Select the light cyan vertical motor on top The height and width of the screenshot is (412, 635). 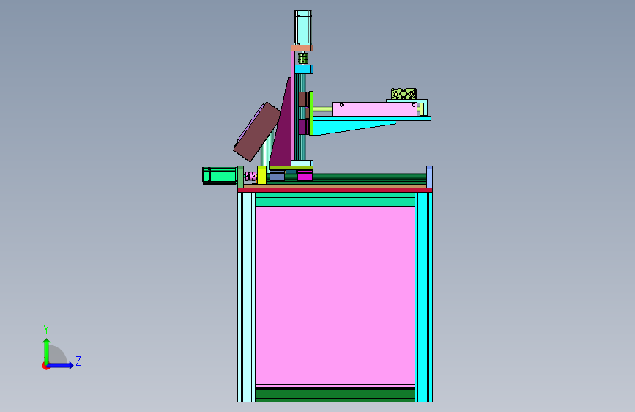coord(302,27)
